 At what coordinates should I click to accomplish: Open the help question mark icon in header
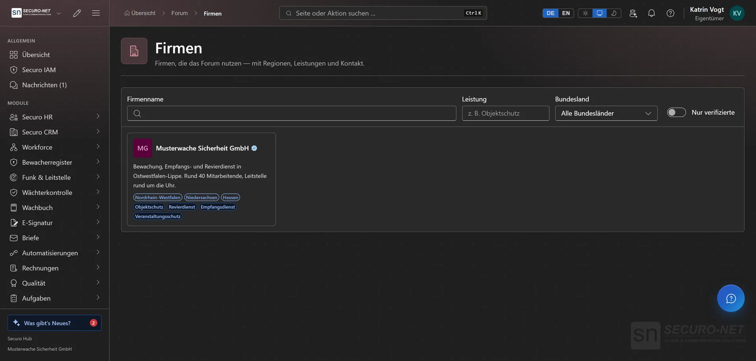[670, 13]
